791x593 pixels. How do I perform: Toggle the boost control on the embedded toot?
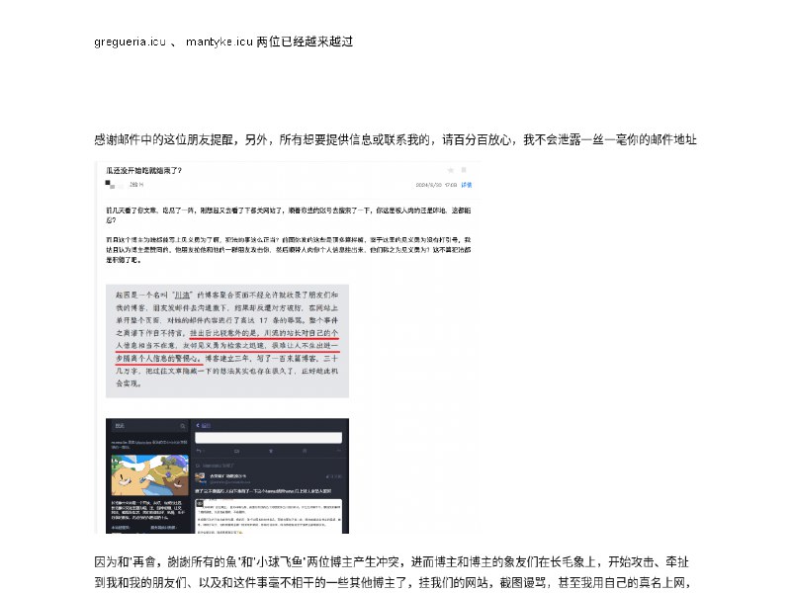coord(235,450)
